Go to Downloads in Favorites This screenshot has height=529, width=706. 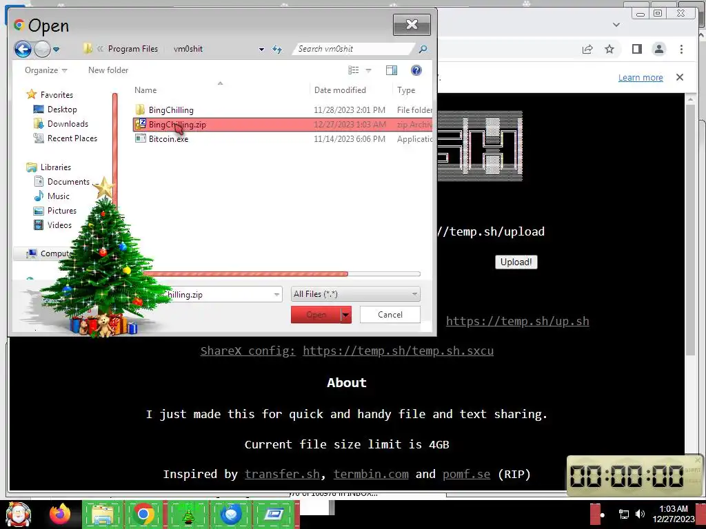coord(68,124)
